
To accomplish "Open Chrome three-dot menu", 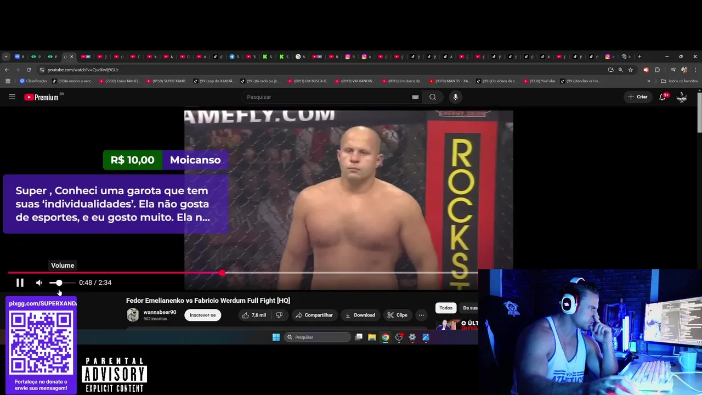I will (695, 70).
